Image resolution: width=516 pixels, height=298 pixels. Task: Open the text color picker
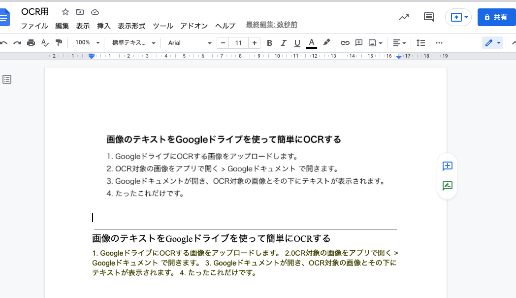(x=311, y=43)
